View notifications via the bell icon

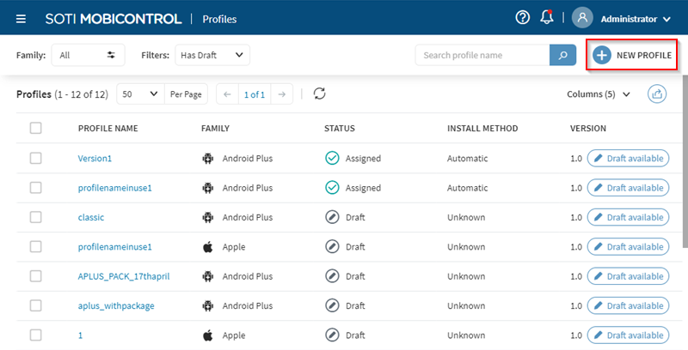click(546, 18)
